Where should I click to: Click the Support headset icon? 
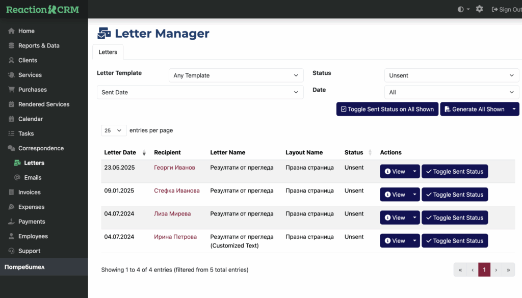11,251
